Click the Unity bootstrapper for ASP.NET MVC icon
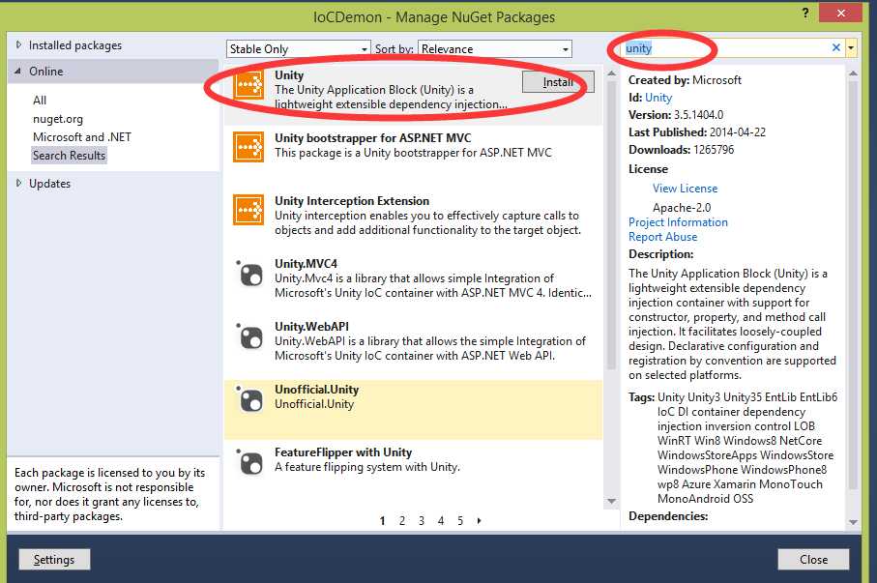877x583 pixels. pos(248,147)
